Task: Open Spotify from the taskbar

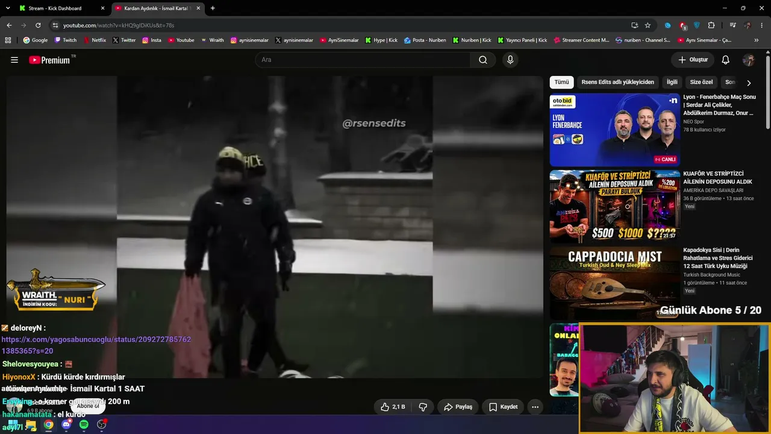Action: [x=84, y=424]
